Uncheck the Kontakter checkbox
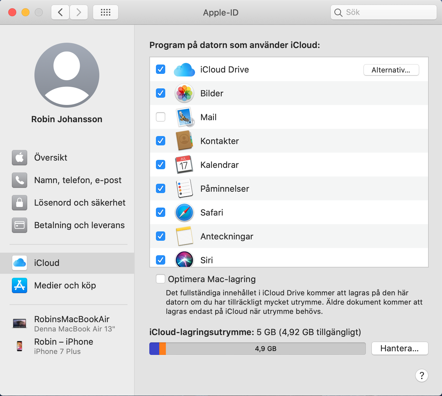Screen dimensions: 442x396 coord(161,141)
